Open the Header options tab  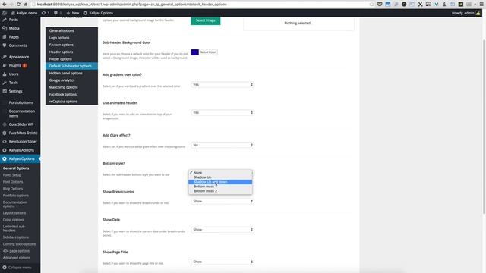pyautogui.click(x=71, y=52)
